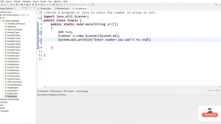The height and width of the screenshot is (124, 221).
Task: Click the red Subscribe button overlay
Action: point(210,115)
